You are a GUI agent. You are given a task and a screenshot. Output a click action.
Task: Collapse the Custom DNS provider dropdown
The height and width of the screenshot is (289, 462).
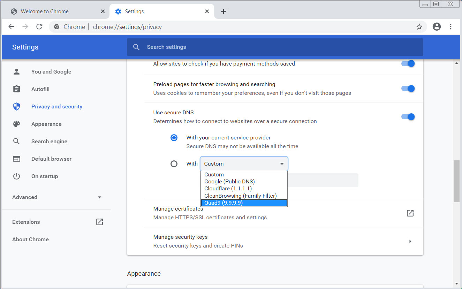[x=244, y=164]
